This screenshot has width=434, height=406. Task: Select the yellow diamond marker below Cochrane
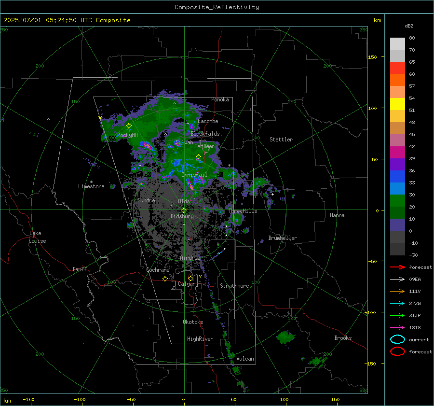pos(165,279)
